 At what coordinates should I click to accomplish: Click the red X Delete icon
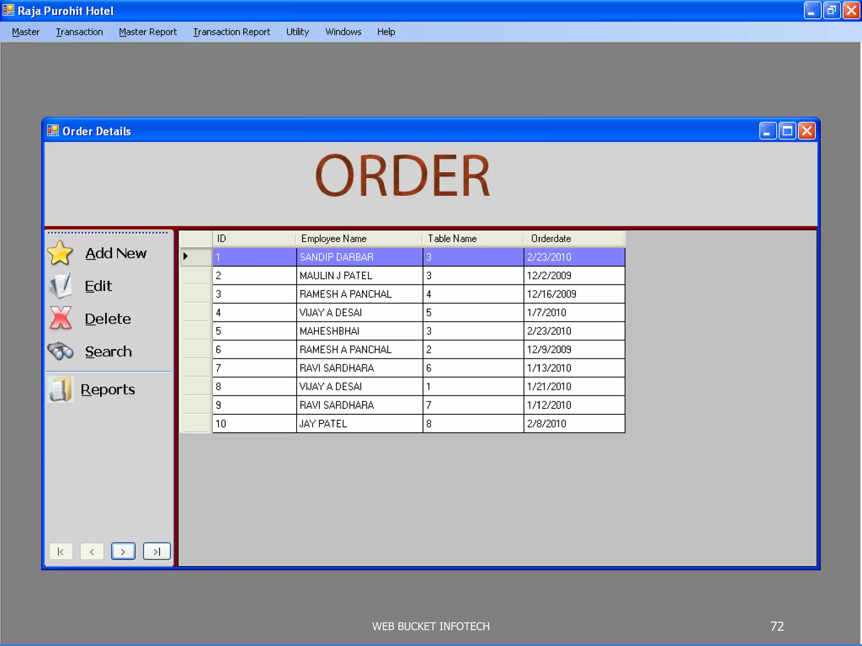tap(61, 318)
